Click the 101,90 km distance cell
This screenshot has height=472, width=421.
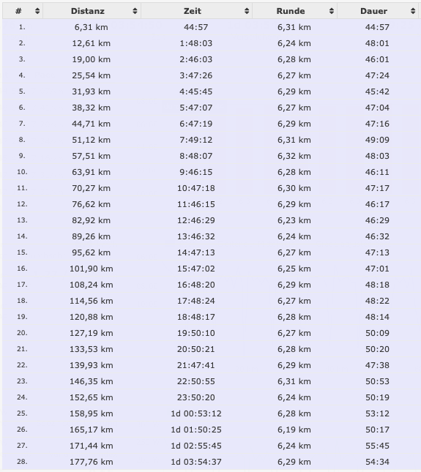coord(92,269)
